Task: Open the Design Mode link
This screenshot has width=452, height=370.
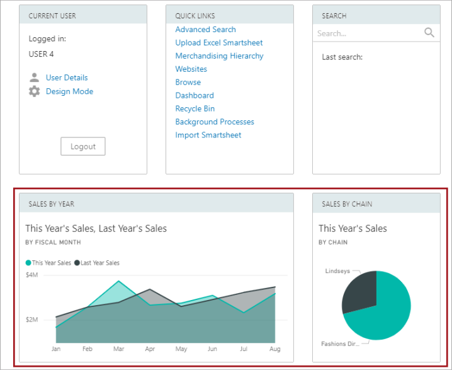Action: pyautogui.click(x=69, y=91)
